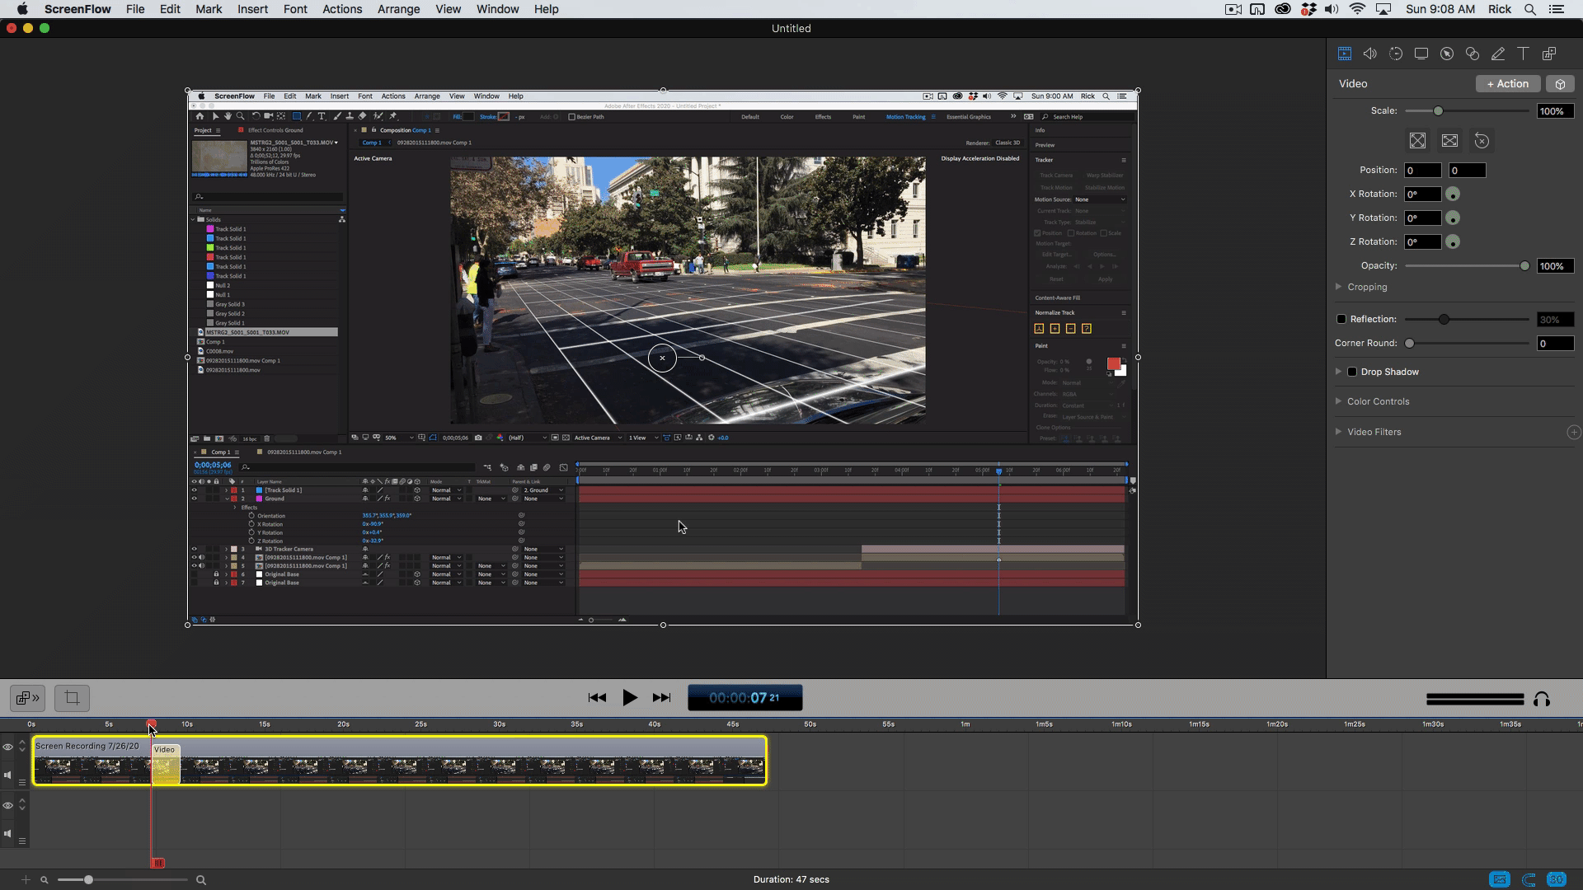Click the Opacity slider handle

[1524, 266]
